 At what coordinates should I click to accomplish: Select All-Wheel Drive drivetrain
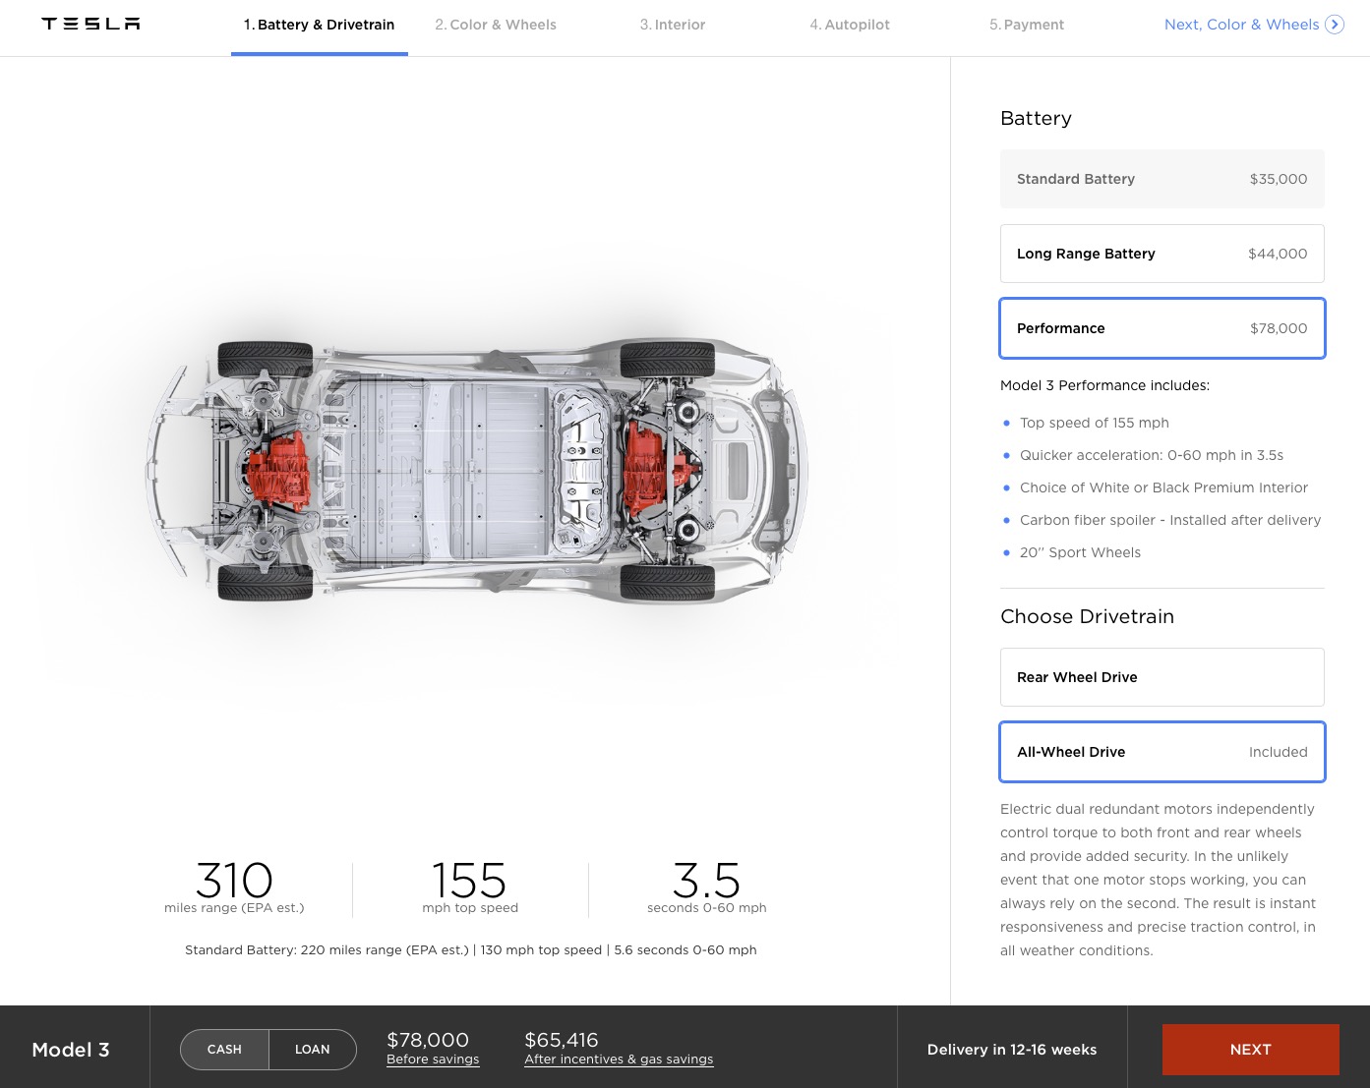click(1162, 752)
